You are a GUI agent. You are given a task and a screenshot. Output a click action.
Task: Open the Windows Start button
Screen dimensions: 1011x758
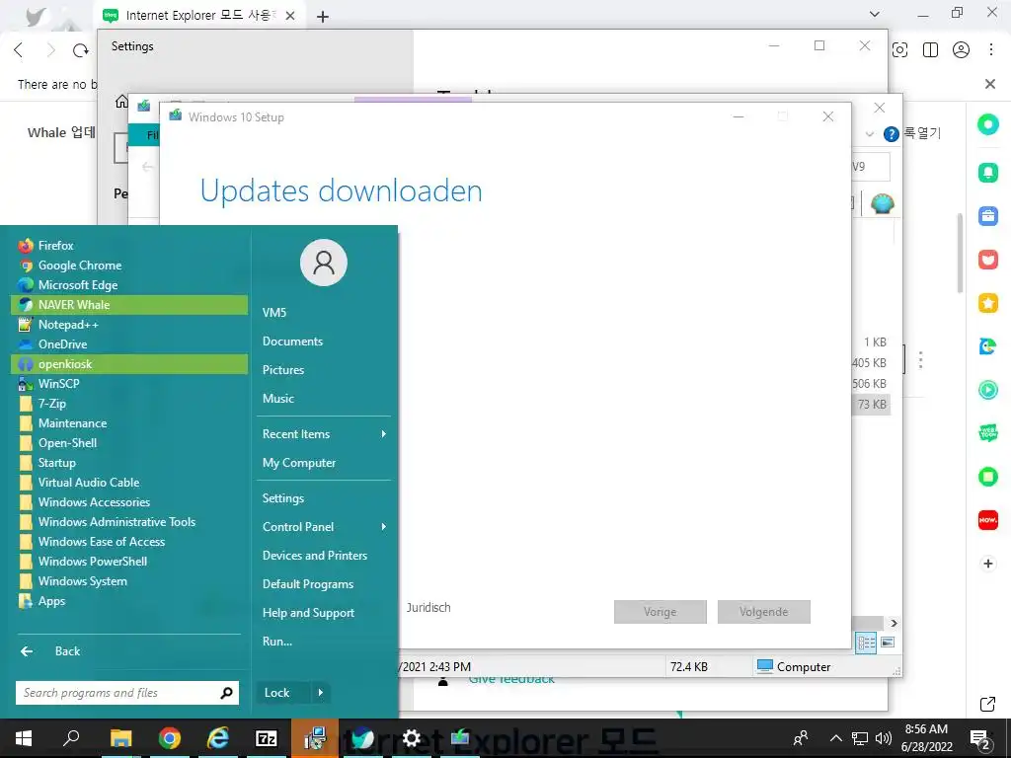click(24, 738)
